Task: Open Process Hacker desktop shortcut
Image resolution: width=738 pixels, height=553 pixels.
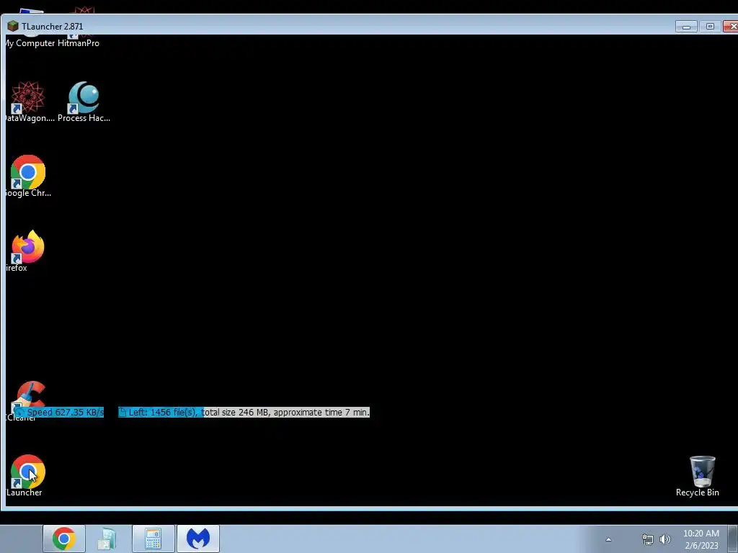Action: pyautogui.click(x=84, y=102)
